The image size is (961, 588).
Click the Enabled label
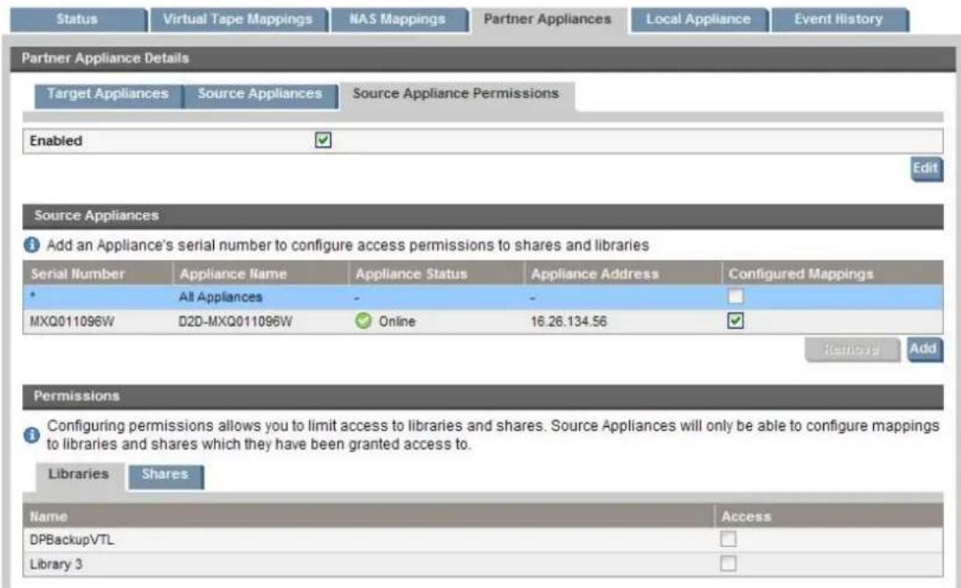[56, 141]
